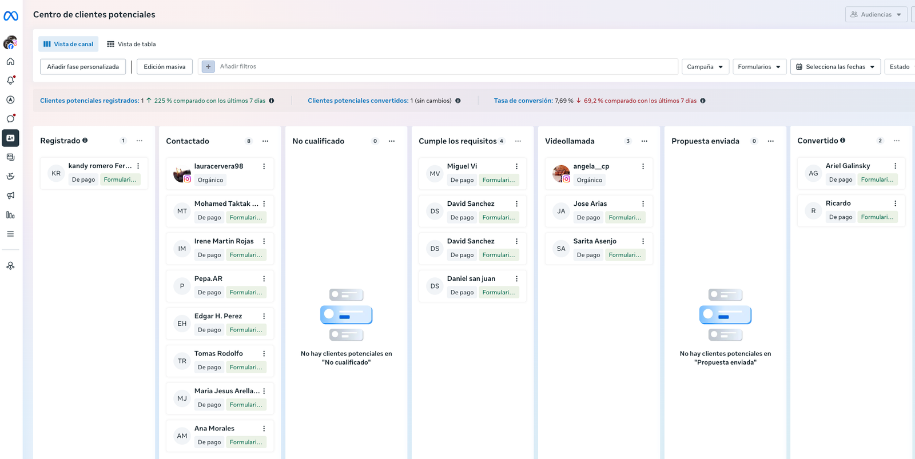Open the account profile avatar in sidebar
This screenshot has width=915, height=459.
10,42
